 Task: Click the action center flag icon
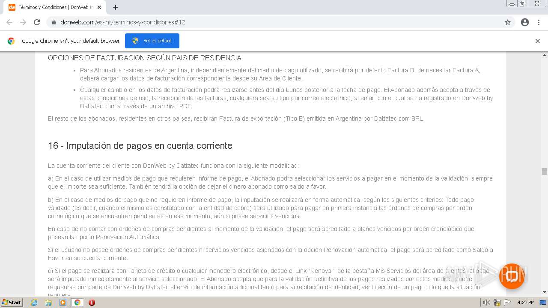click(x=507, y=302)
